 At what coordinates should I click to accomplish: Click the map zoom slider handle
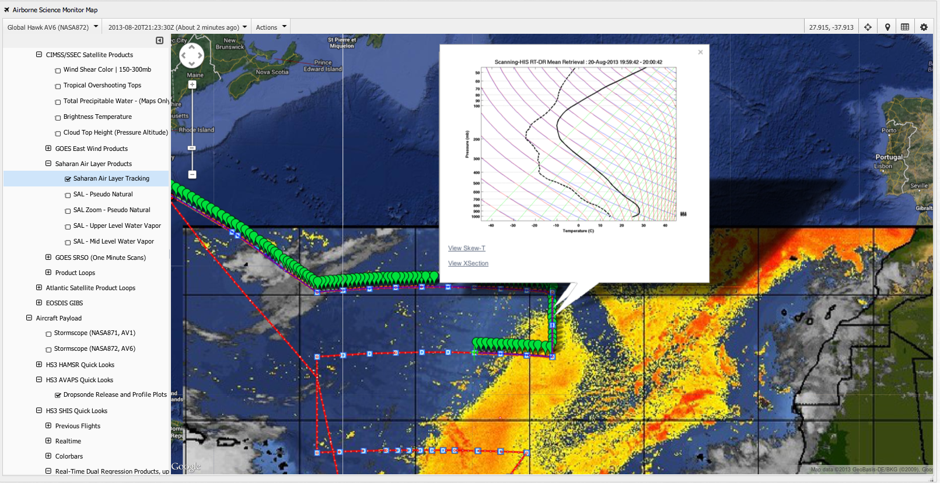[192, 149]
